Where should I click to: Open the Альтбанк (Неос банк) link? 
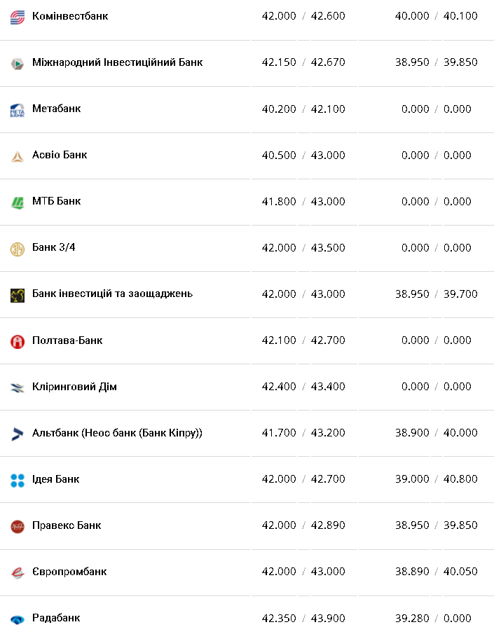(x=117, y=433)
